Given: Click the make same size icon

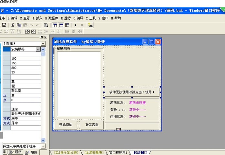Looking at the screenshot, I should 80,31.
